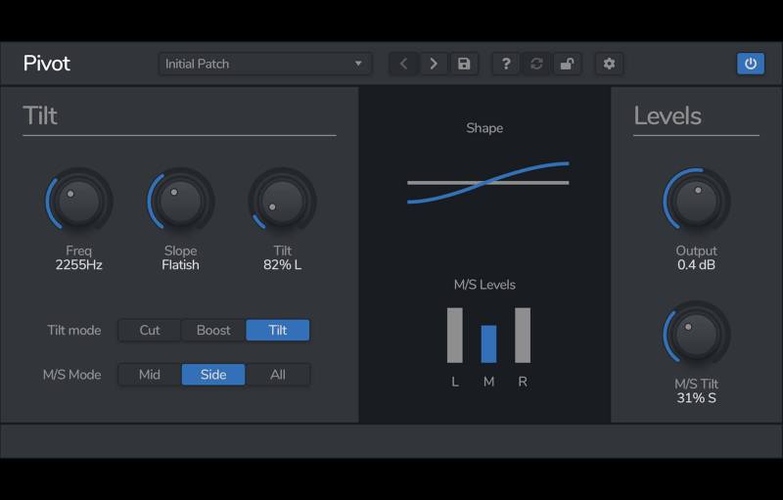Toggle the padlock icon in the toolbar
This screenshot has width=783, height=500.
click(567, 64)
